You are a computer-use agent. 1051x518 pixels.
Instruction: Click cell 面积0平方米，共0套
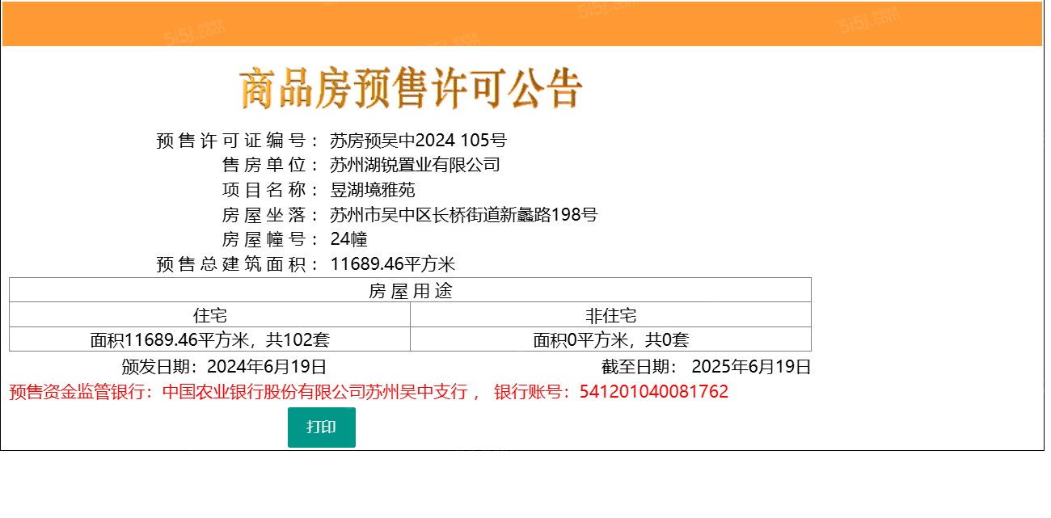pos(611,340)
